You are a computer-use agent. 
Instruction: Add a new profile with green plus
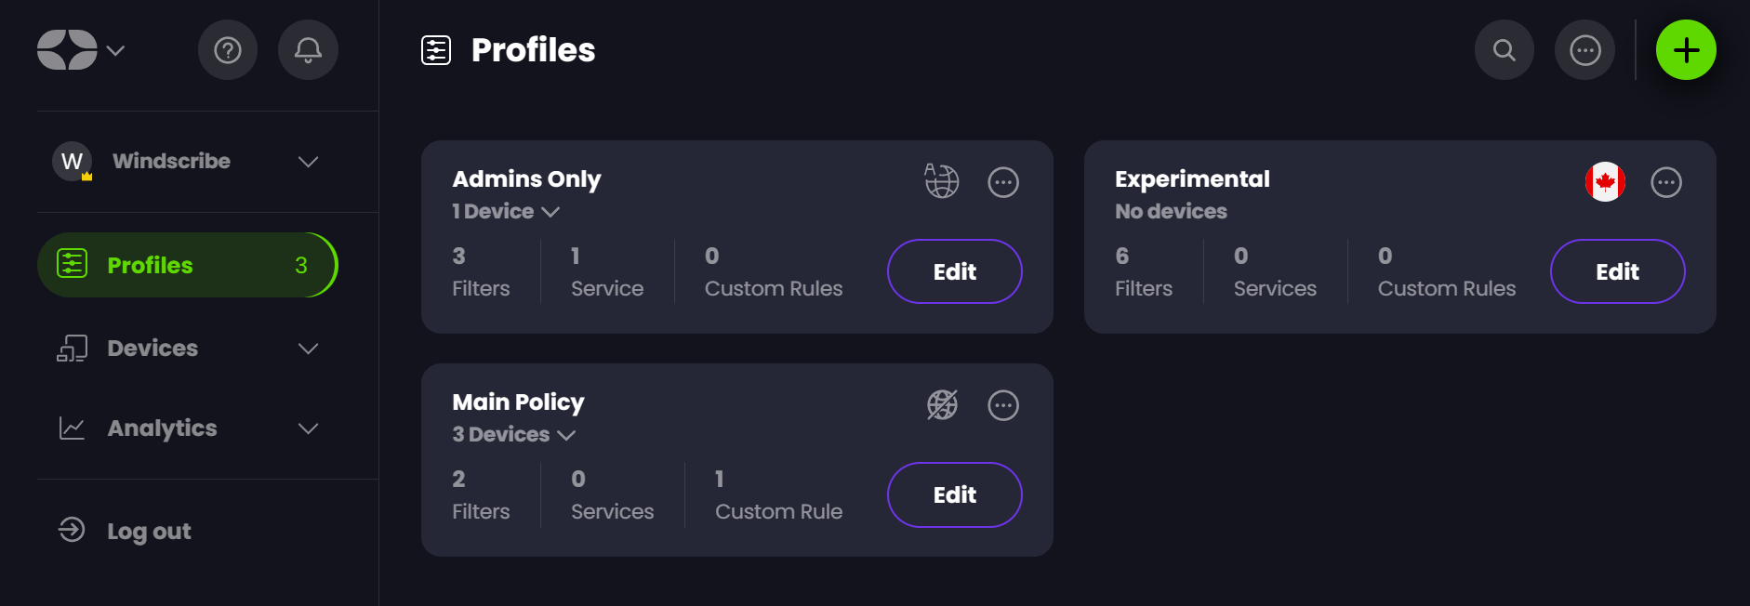pyautogui.click(x=1686, y=50)
